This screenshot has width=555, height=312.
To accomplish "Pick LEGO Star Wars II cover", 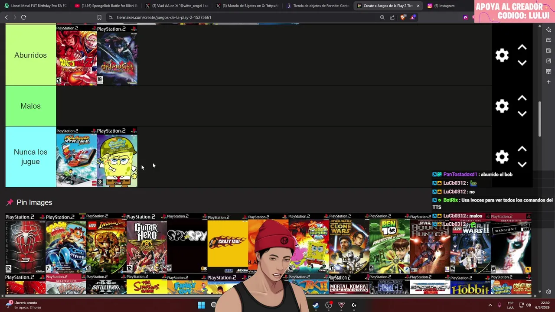I will 470,244.
